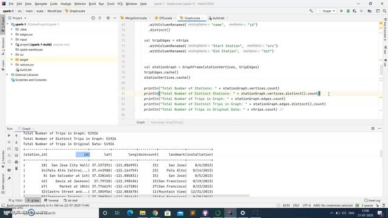
Task: Switch to DFS.scala editor tab
Action: point(166,18)
